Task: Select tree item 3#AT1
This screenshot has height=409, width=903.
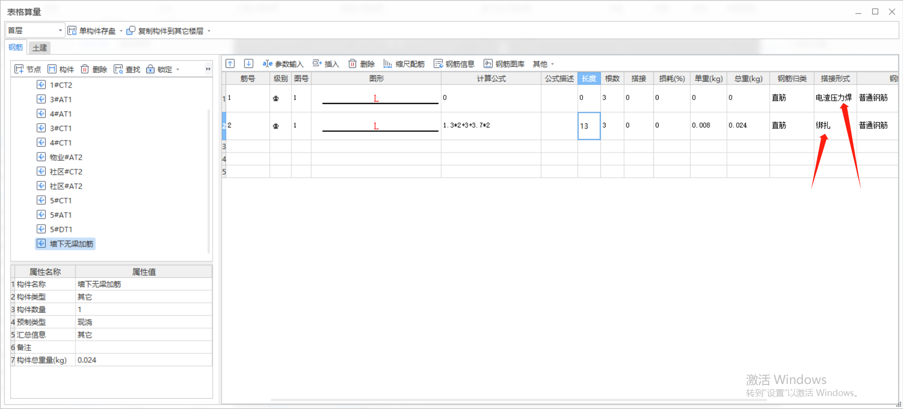Action: coord(61,100)
